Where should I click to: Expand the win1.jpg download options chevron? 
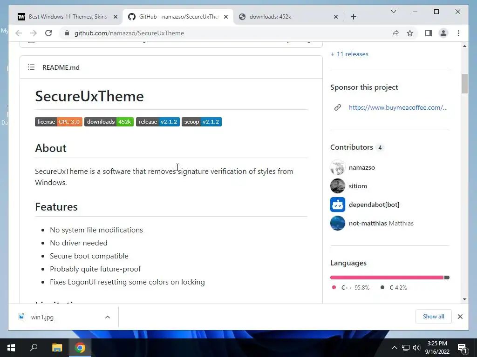[108, 317]
